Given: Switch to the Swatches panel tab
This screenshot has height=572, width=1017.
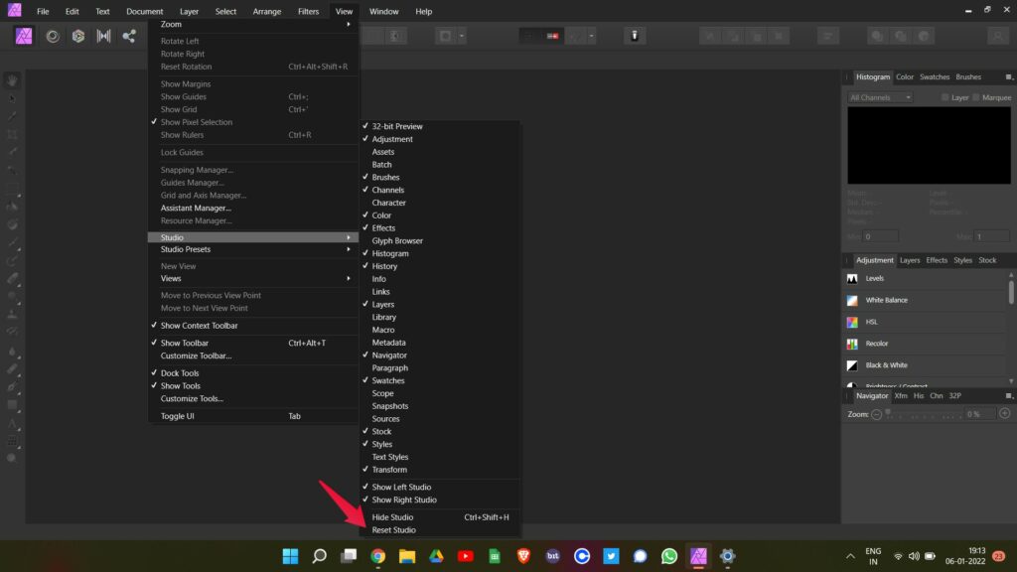Looking at the screenshot, I should [934, 76].
